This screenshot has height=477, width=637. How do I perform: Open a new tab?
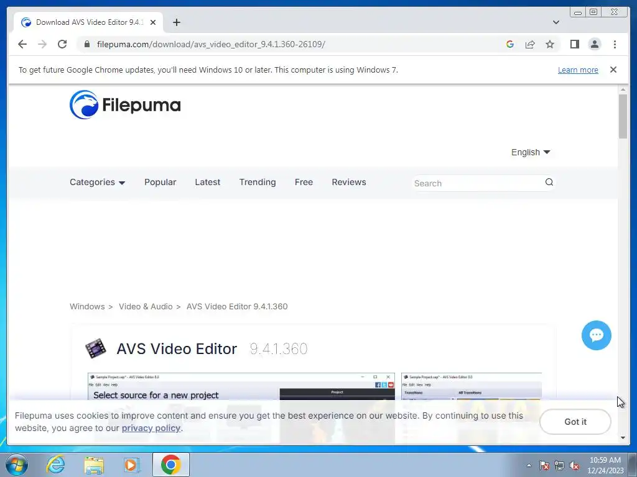point(176,22)
